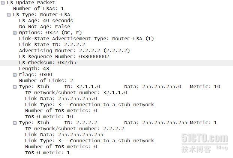
Task: Select the LS Checksum: 0x27b5 row
Action: 116,63
